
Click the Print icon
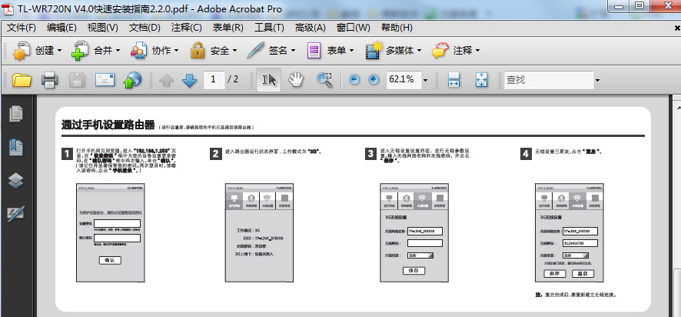(x=49, y=80)
